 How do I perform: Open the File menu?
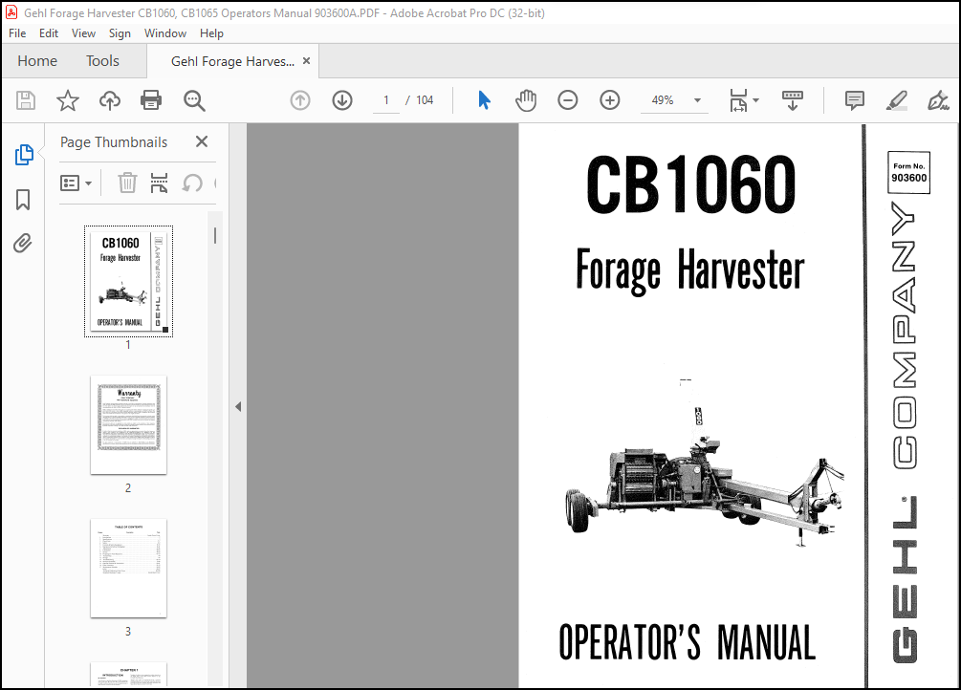(17, 33)
